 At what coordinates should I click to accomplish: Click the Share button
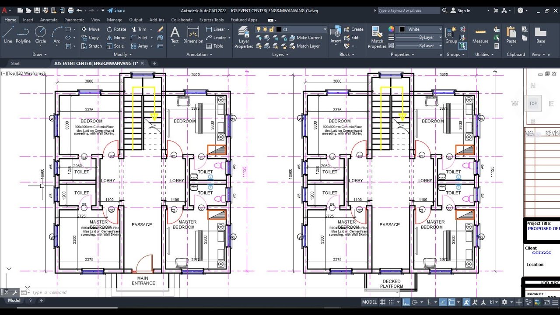coord(116,10)
